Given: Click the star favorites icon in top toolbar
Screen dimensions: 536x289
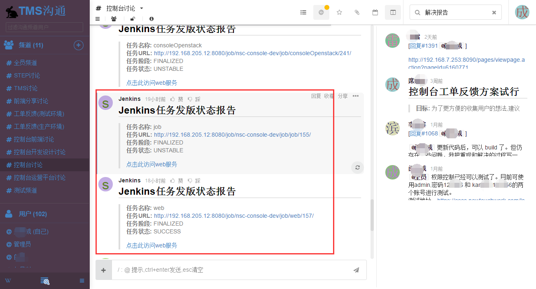Looking at the screenshot, I should (x=339, y=12).
